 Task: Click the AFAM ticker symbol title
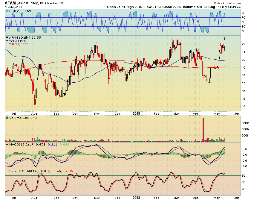pyautogui.click(x=10, y=3)
